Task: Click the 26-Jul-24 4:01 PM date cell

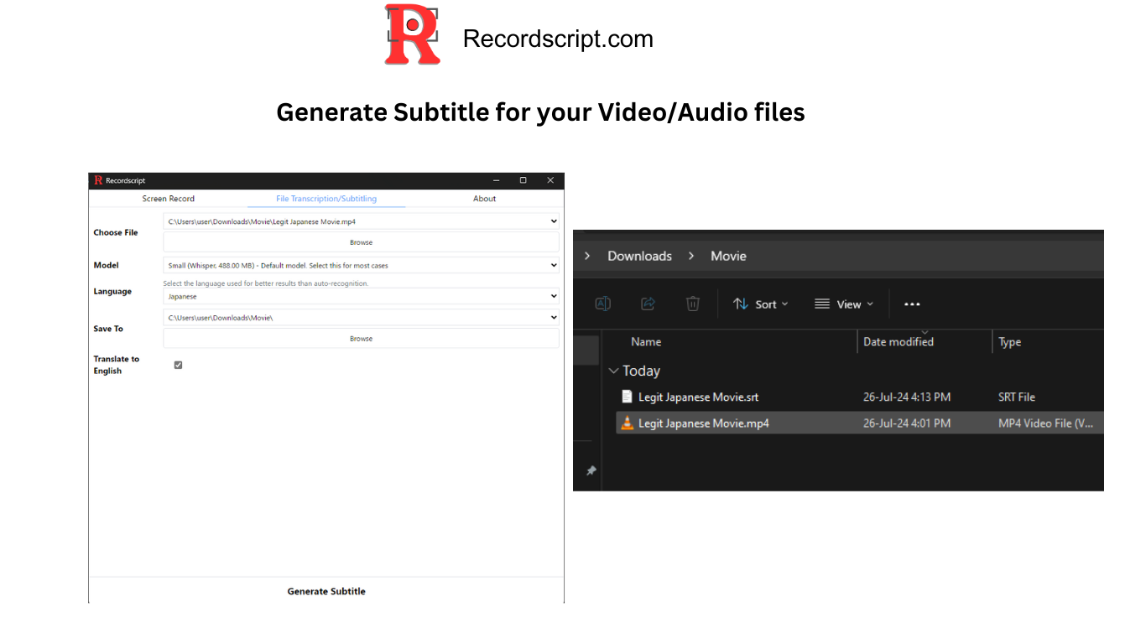Action: click(x=907, y=423)
